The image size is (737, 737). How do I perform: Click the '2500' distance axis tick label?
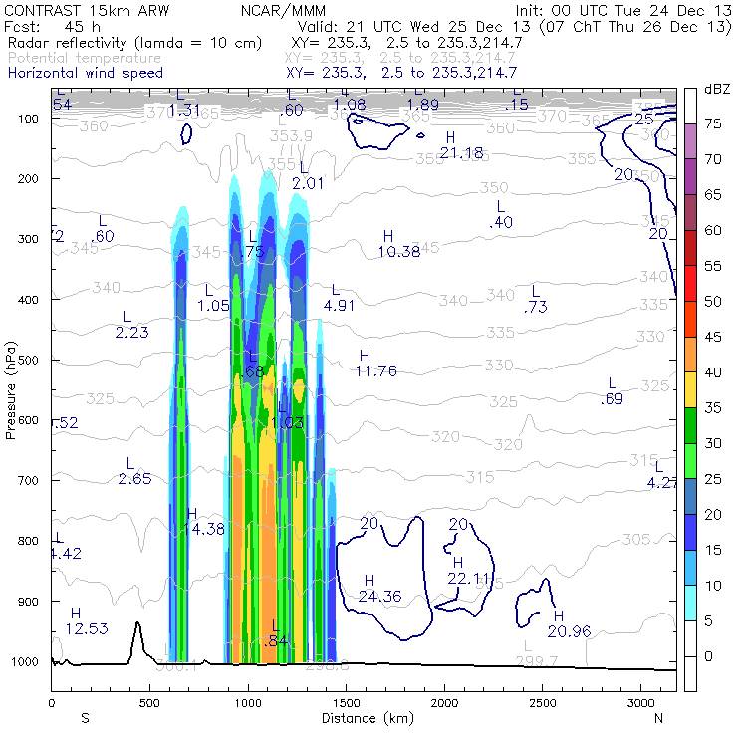point(543,703)
